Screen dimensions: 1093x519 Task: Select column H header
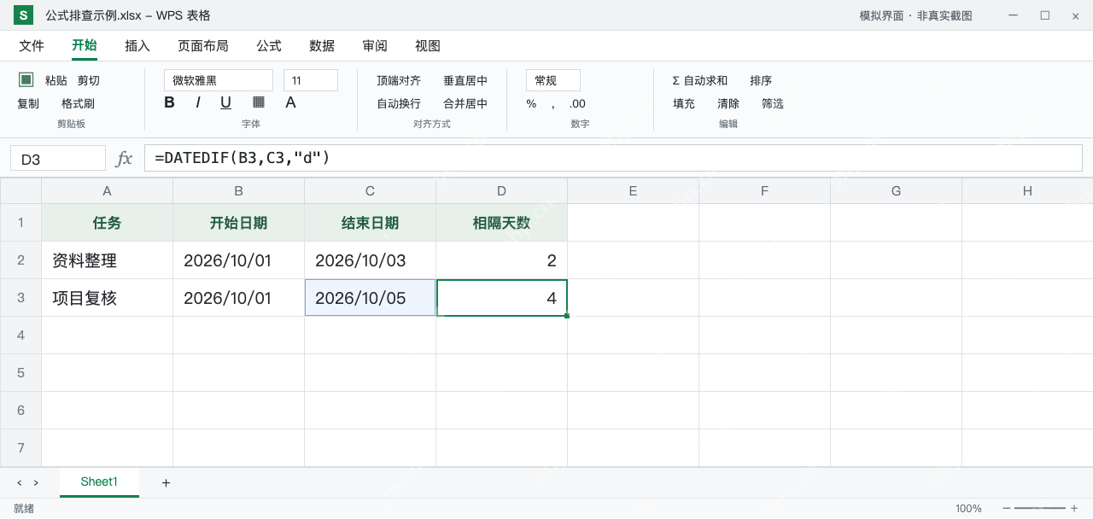tap(1028, 191)
